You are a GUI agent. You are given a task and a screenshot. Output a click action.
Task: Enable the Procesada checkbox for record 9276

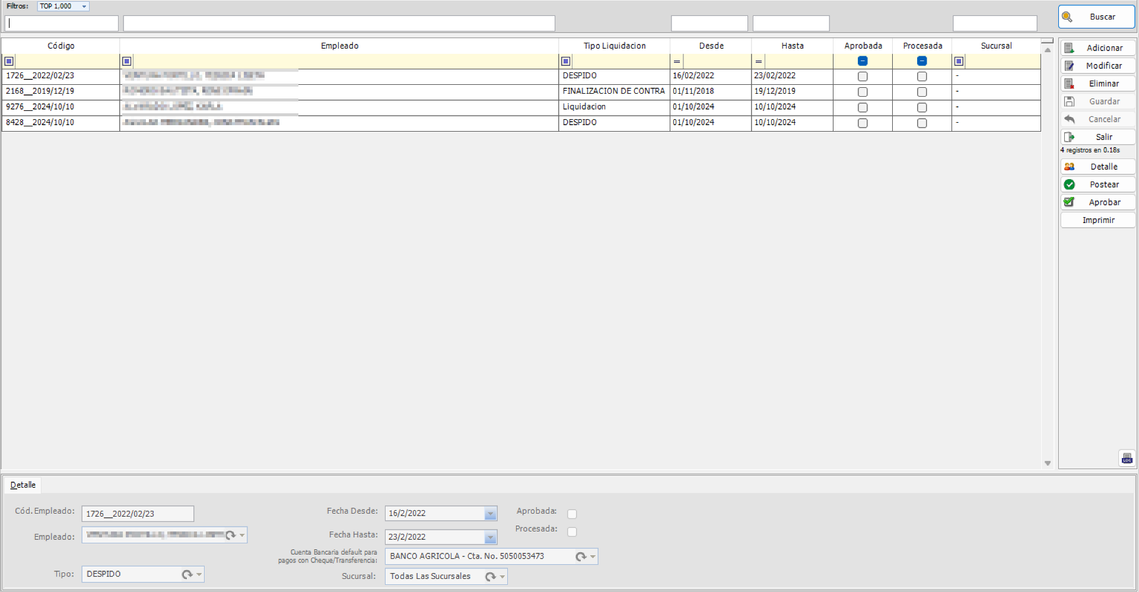point(922,107)
